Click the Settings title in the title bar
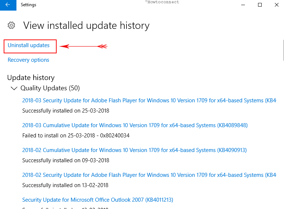The height and width of the screenshot is (209, 284). [x=29, y=5]
